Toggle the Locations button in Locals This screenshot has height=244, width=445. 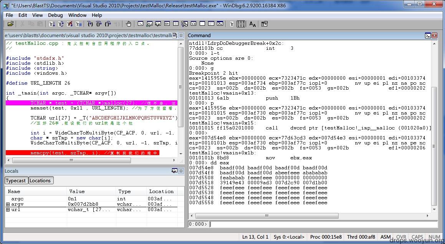pyautogui.click(x=40, y=181)
